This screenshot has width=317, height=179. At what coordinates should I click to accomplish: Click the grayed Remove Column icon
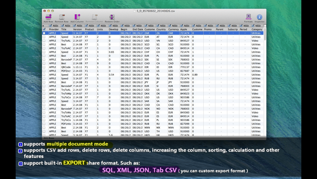[x=94, y=17]
